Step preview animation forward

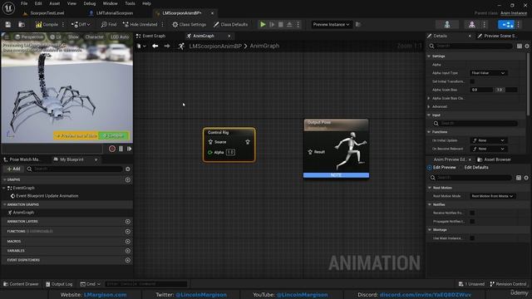130,149
